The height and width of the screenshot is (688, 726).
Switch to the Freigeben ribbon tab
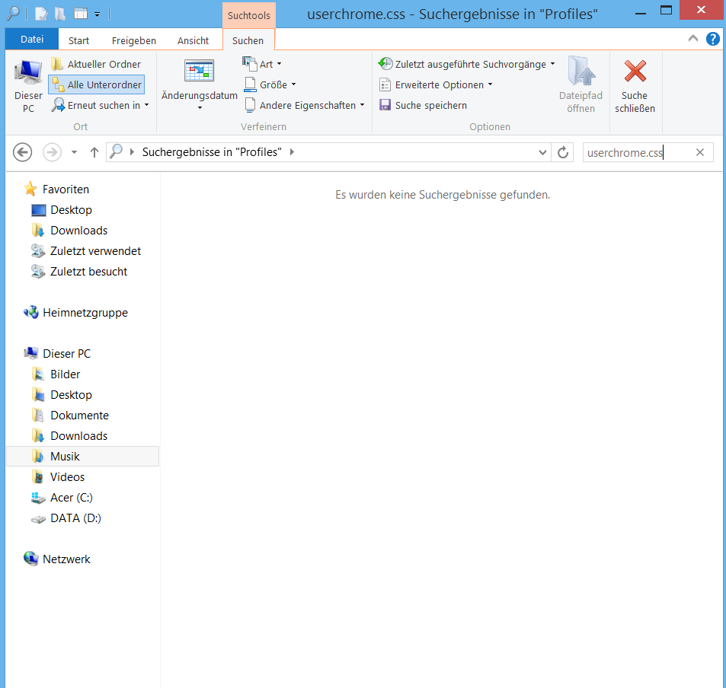(134, 40)
